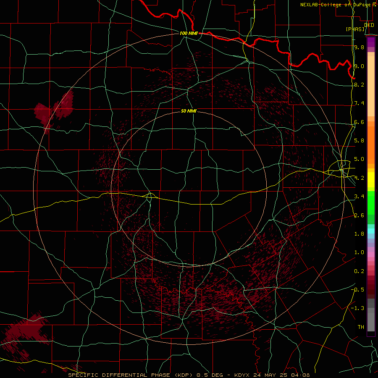Image resolution: width=378 pixels, height=378 pixels.
Task: Click the 0.2 value on color scale
Action: click(x=359, y=271)
